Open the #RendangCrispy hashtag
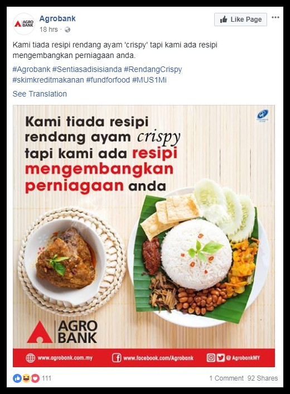290x394 pixels. click(153, 69)
